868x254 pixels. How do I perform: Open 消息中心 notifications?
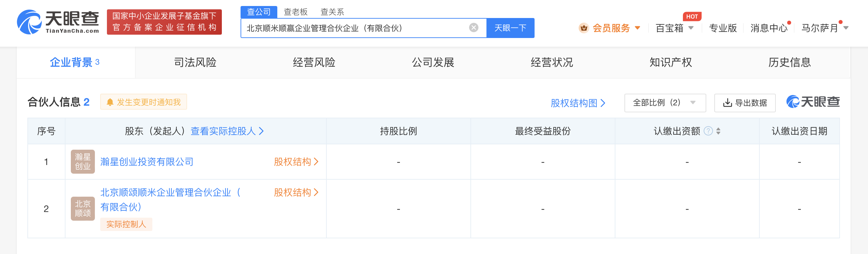(769, 28)
